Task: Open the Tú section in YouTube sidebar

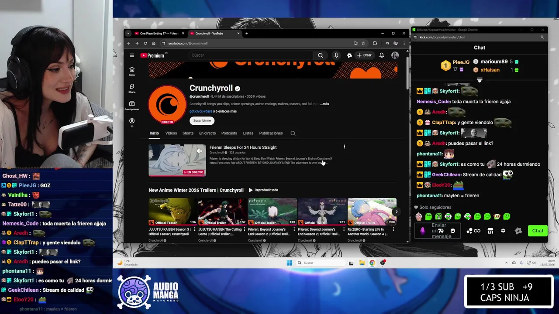Action: click(132, 123)
